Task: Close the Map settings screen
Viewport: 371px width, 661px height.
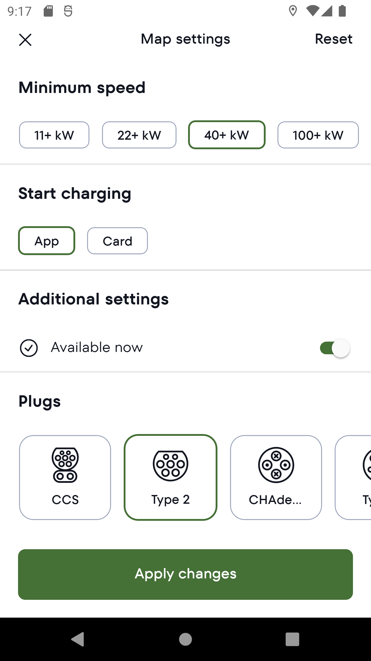Action: click(25, 40)
